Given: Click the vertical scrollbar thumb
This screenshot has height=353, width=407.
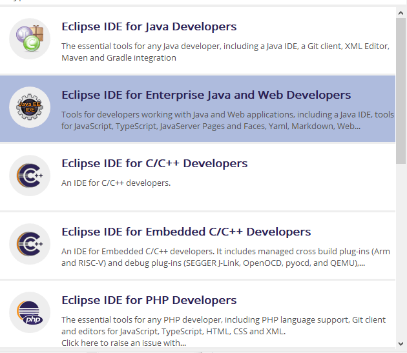Looking at the screenshot, I should pos(401,91).
